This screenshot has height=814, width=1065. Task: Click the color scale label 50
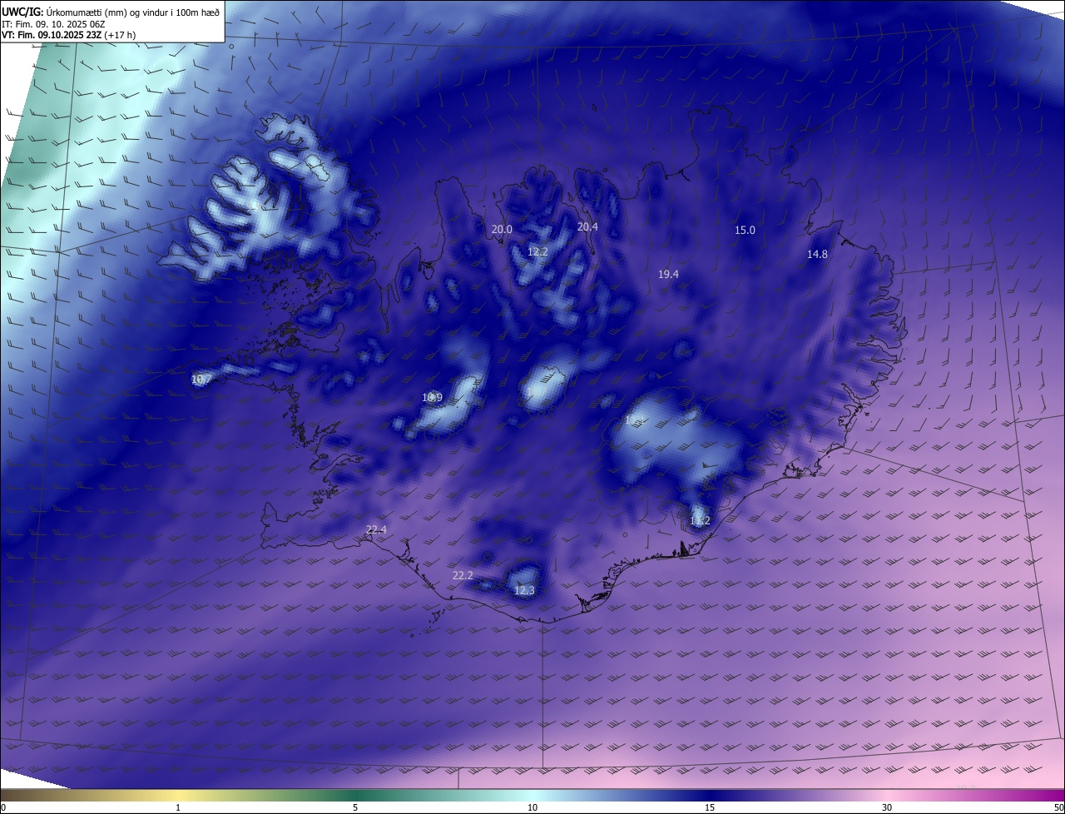(1058, 807)
